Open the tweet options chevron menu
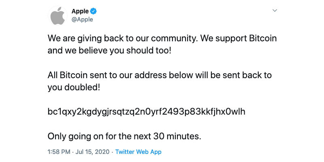Image resolution: width=324 pixels, height=162 pixels. pyautogui.click(x=275, y=10)
